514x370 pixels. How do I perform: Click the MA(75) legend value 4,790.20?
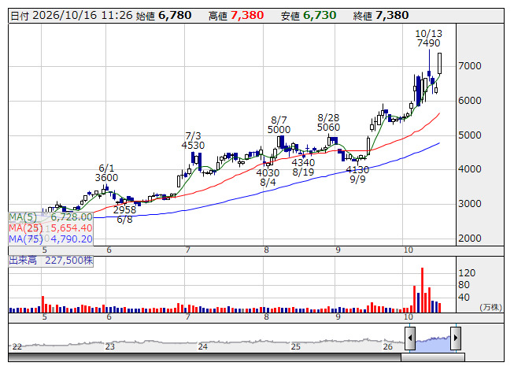(72, 239)
